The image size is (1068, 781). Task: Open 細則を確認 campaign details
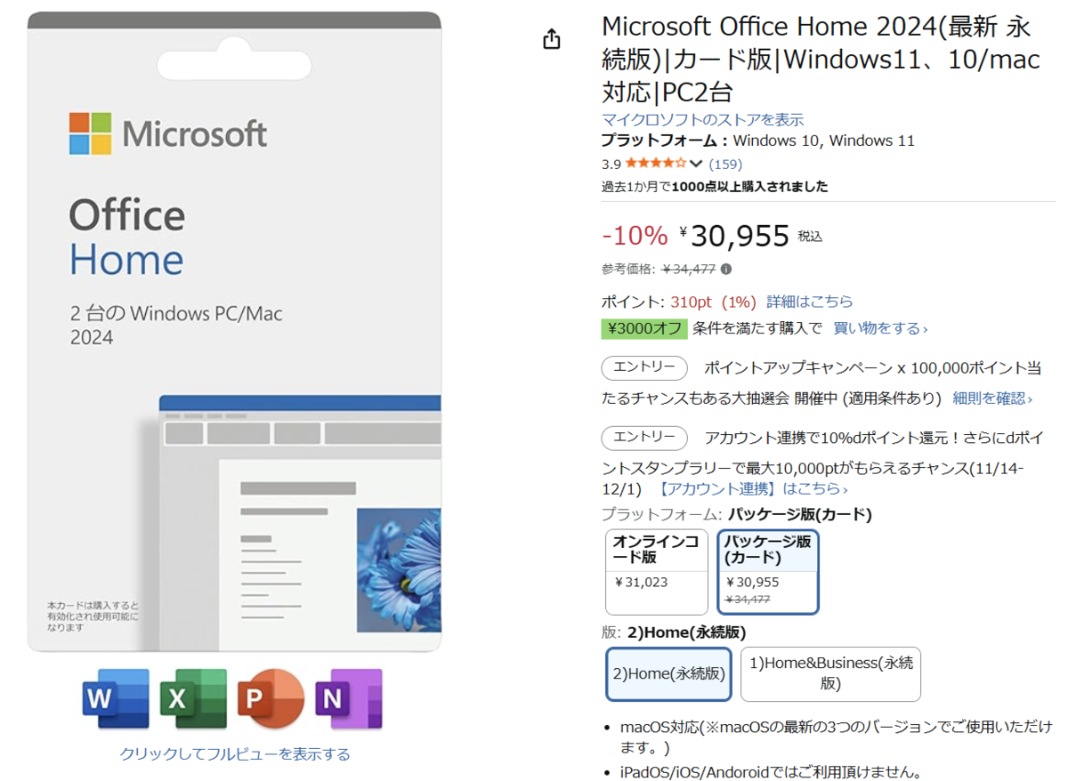pos(992,399)
